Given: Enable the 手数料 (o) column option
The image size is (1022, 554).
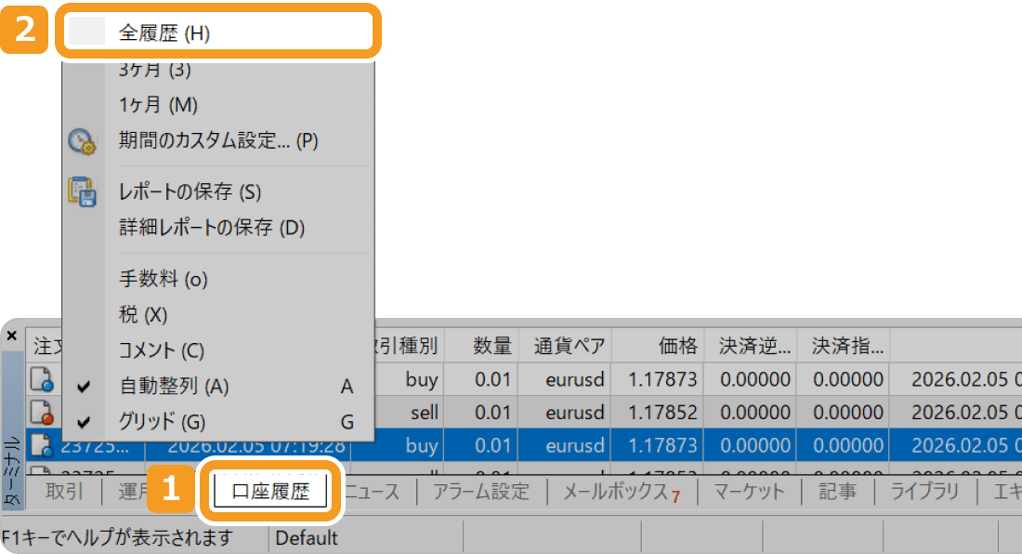Looking at the screenshot, I should pos(163,278).
